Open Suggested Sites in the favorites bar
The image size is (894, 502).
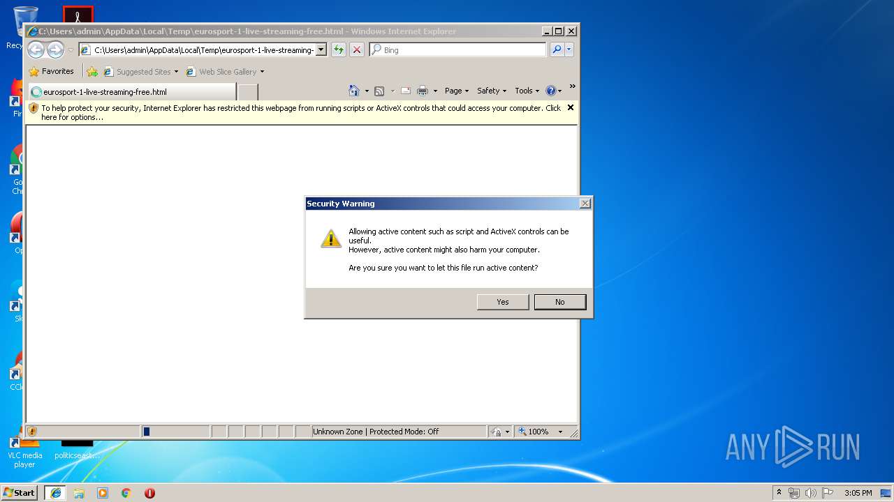(140, 71)
